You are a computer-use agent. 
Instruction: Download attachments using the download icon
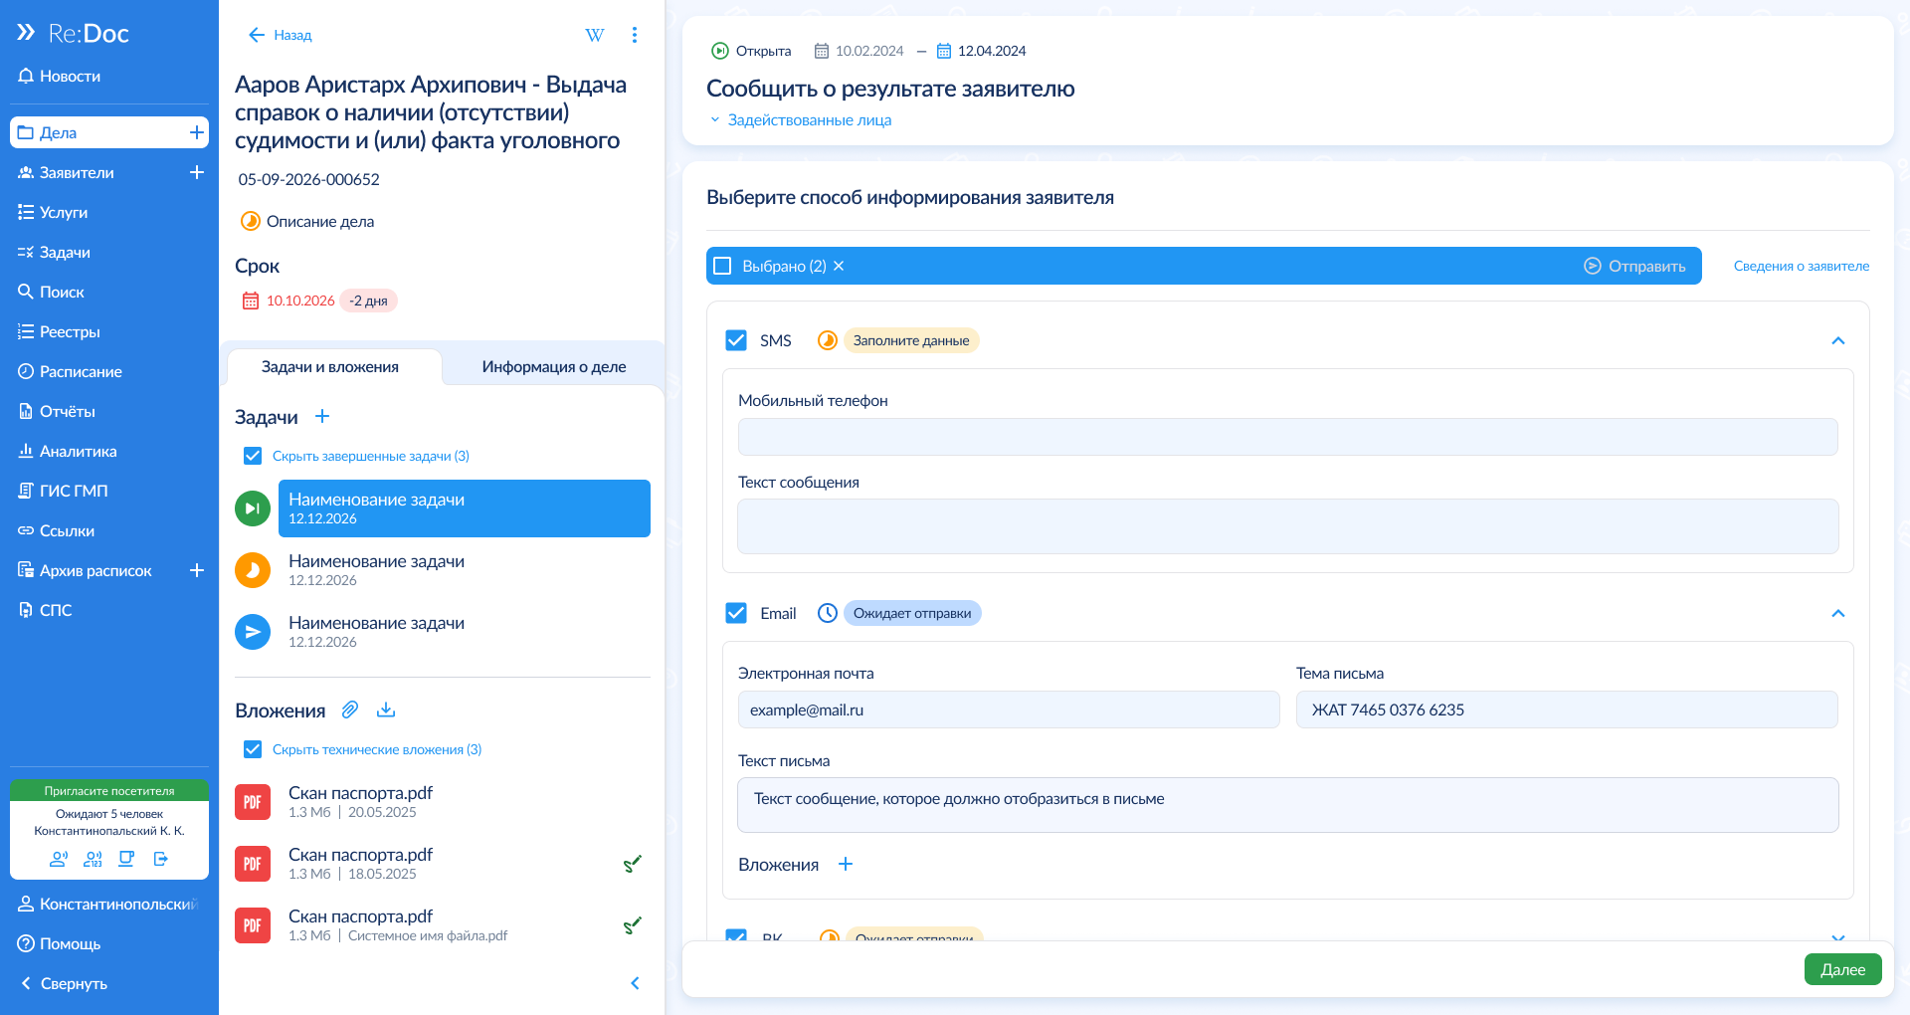tap(386, 710)
